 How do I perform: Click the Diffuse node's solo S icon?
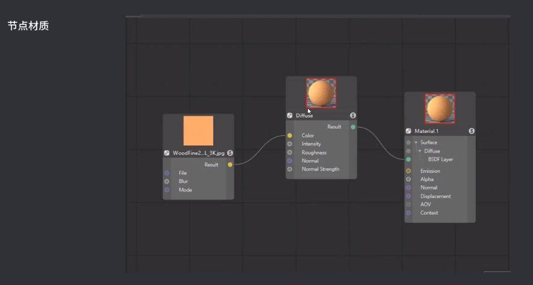coord(353,115)
